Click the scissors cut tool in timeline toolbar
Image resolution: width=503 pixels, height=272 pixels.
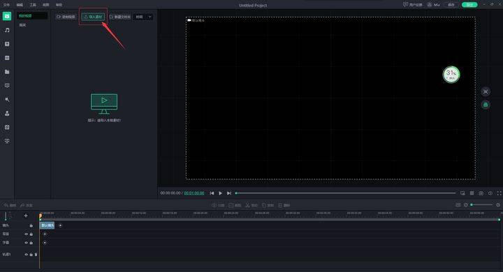pyautogui.click(x=251, y=205)
